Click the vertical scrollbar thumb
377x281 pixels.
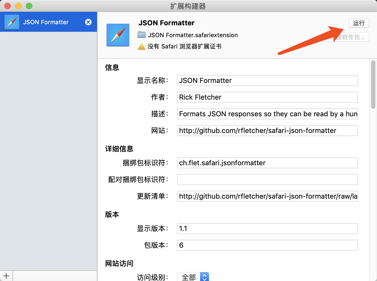[x=373, y=85]
